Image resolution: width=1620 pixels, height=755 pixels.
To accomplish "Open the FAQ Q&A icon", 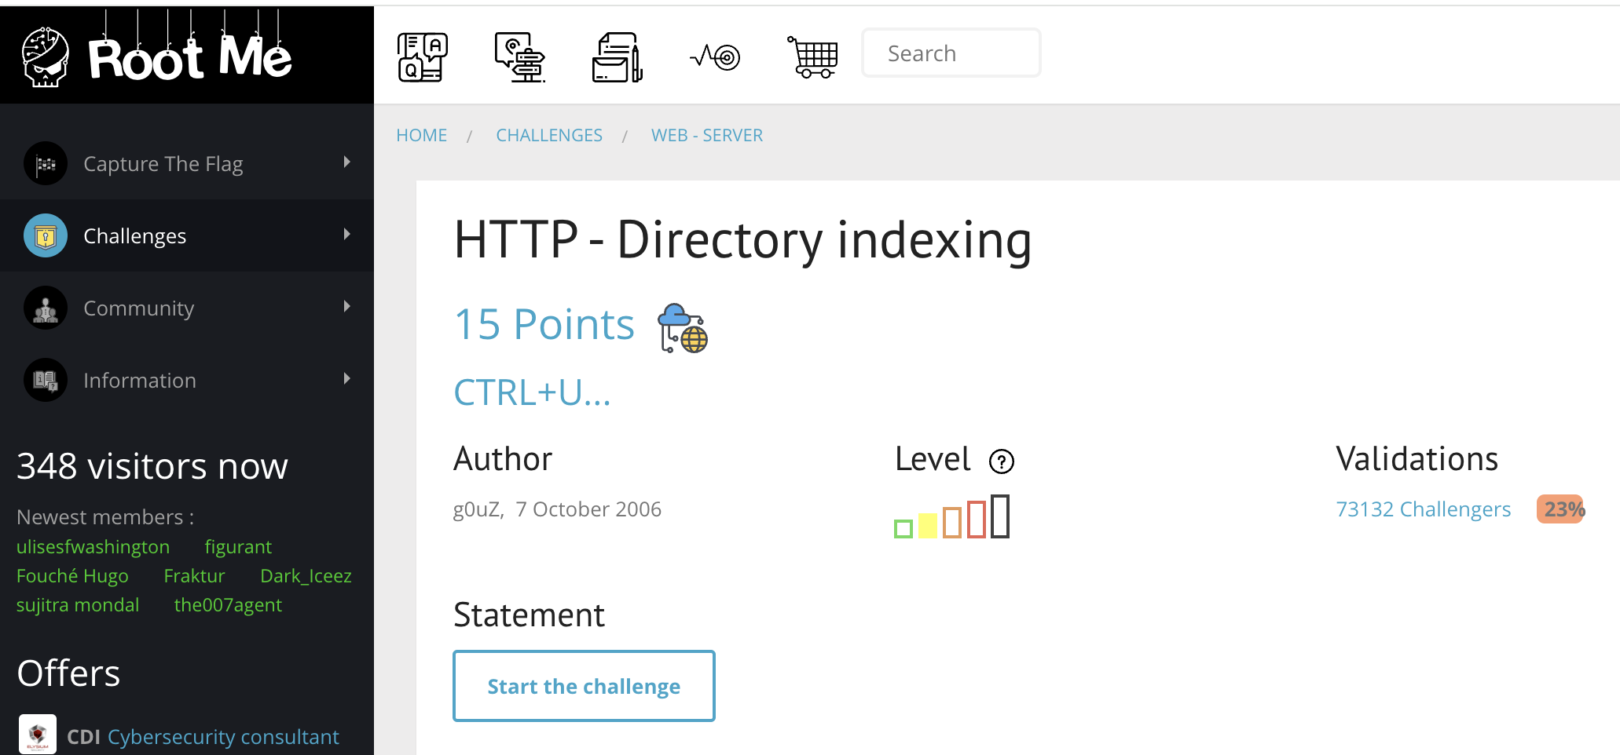I will tap(422, 56).
